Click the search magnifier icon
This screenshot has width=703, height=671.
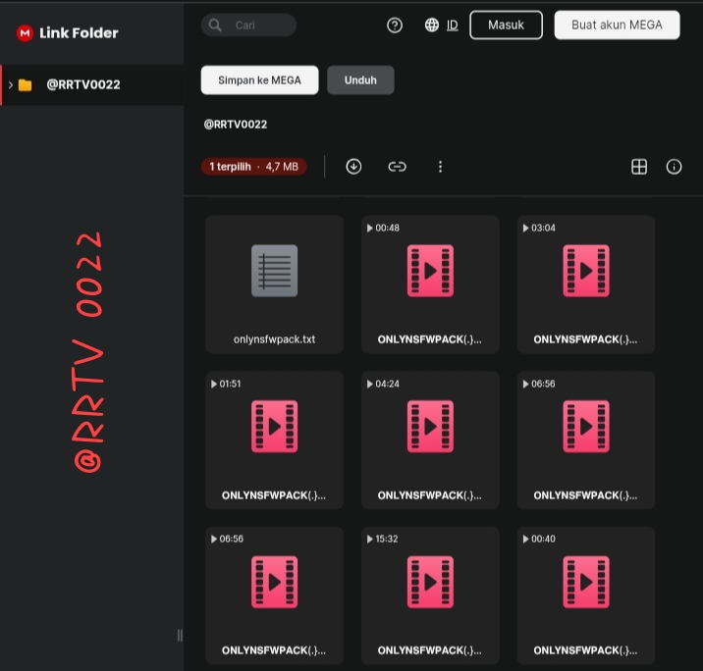(x=215, y=26)
